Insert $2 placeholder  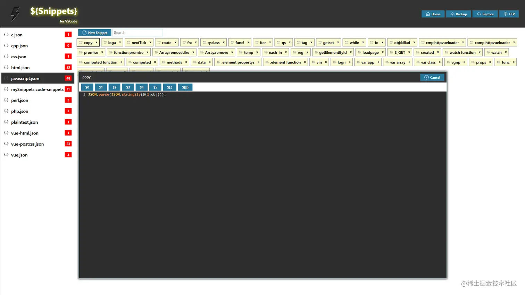pos(114,87)
